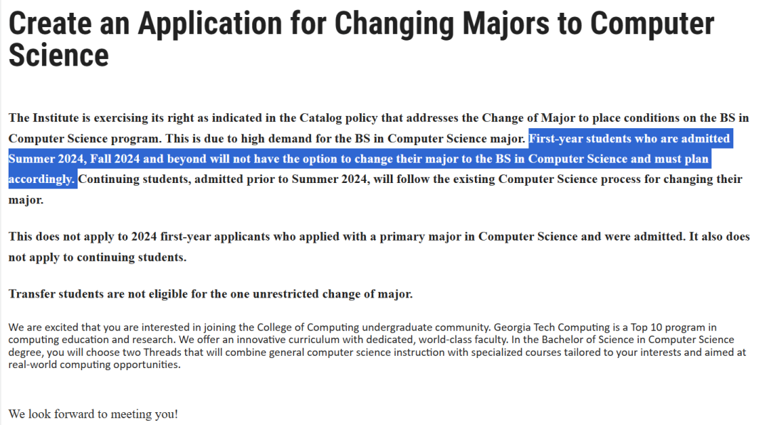This screenshot has height=425, width=769.
Task: Click the word "major." ending the first paragraph
Action: click(26, 200)
